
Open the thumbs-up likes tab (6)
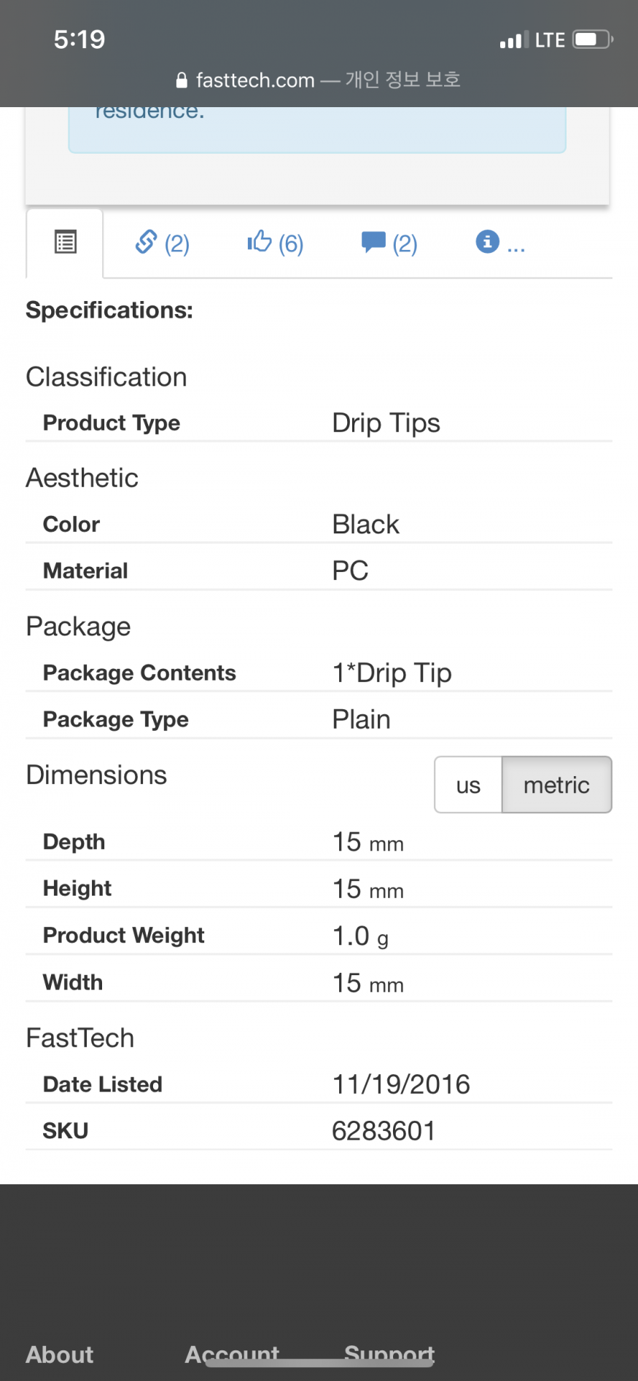click(x=275, y=243)
